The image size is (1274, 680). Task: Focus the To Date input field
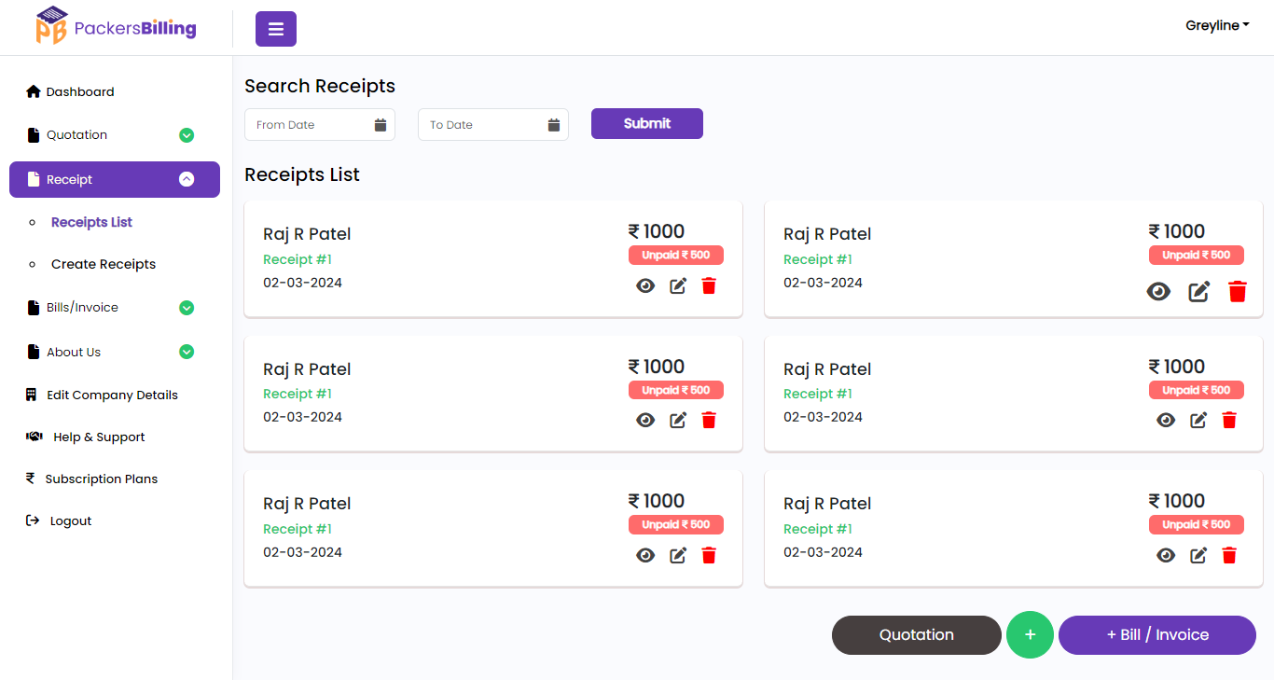point(483,125)
